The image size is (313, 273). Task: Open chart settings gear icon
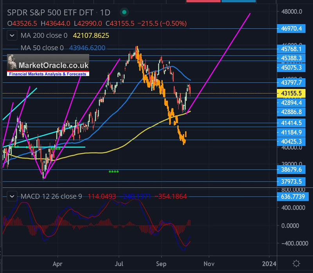coord(296,264)
